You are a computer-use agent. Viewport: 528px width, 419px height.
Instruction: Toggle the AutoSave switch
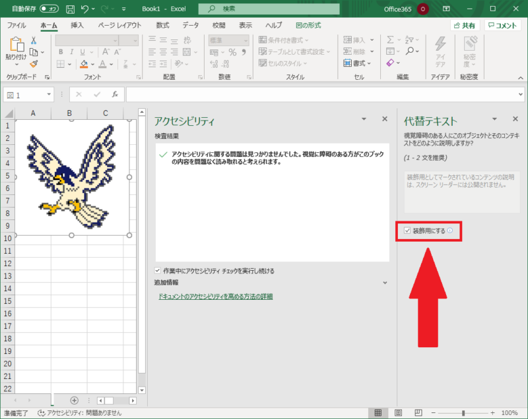click(x=49, y=9)
